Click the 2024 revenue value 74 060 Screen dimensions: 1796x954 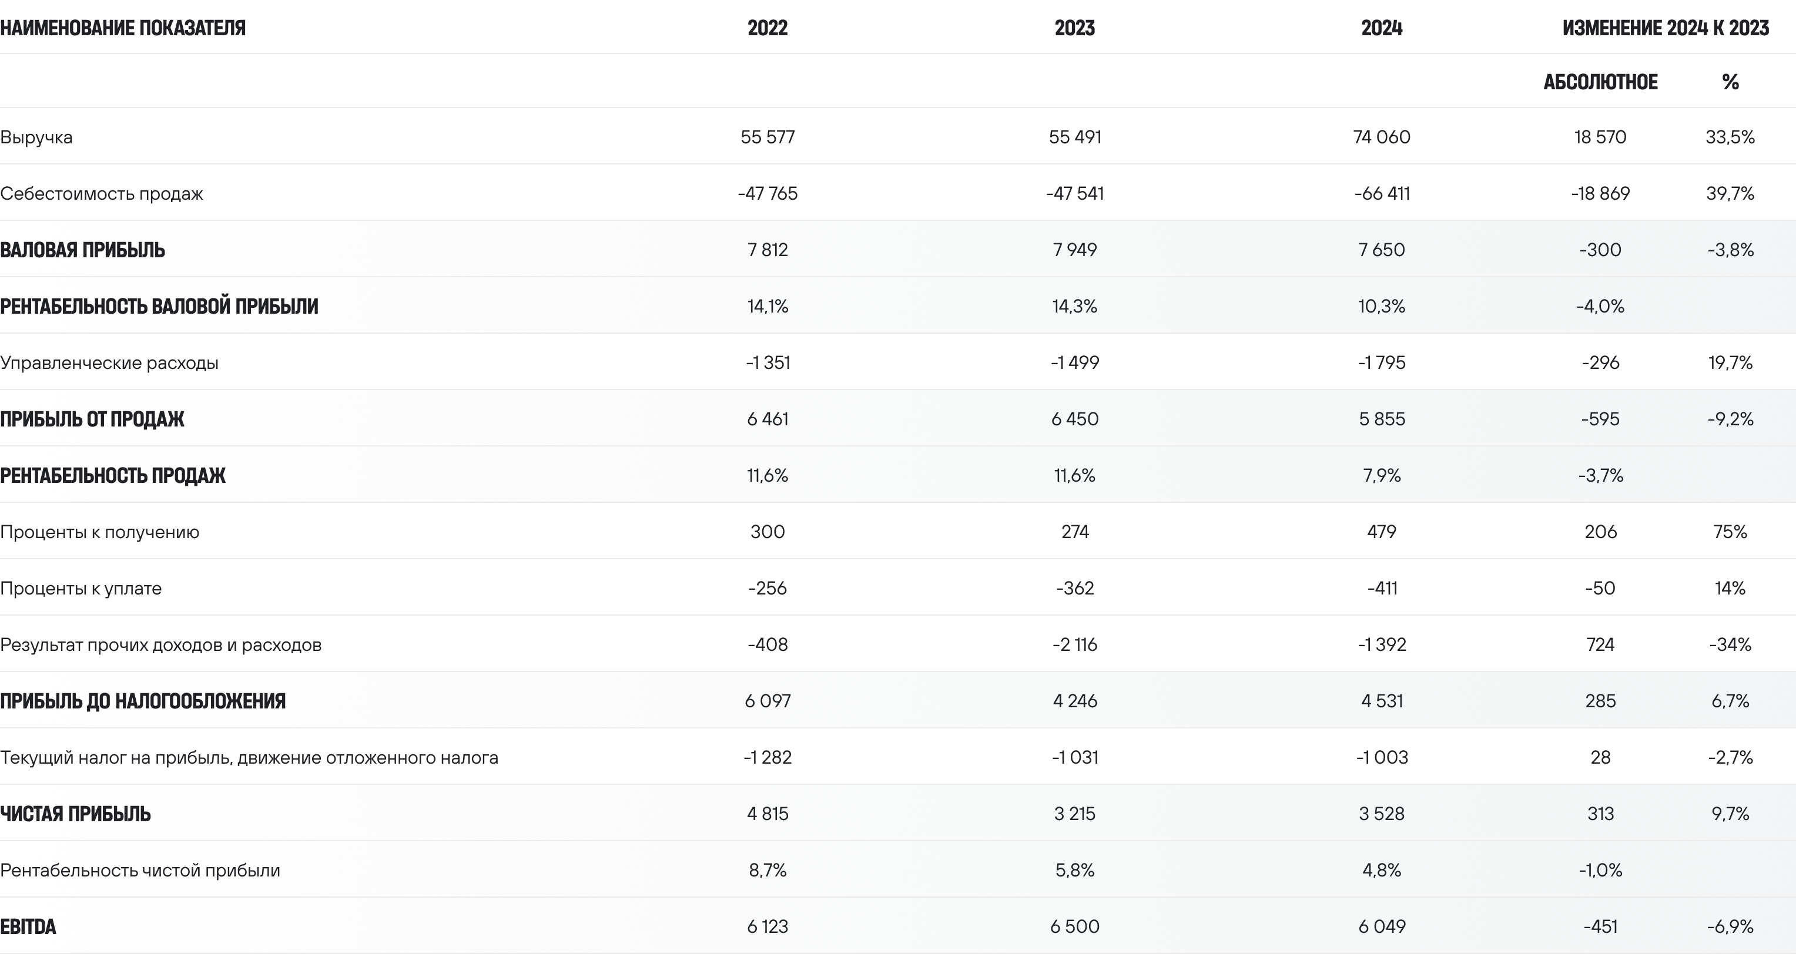(x=1382, y=137)
